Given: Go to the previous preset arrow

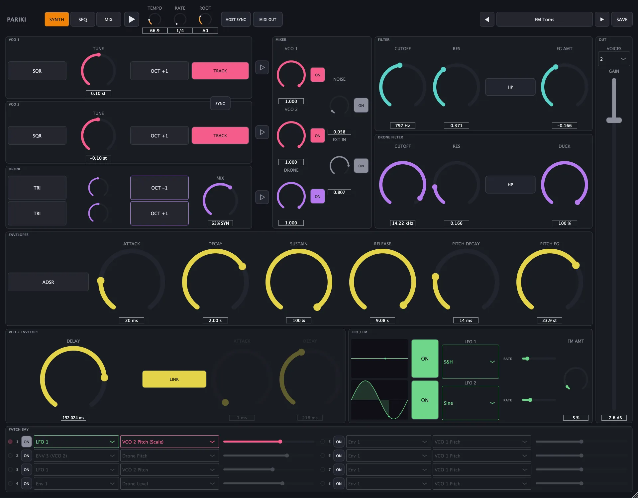Looking at the screenshot, I should (487, 19).
